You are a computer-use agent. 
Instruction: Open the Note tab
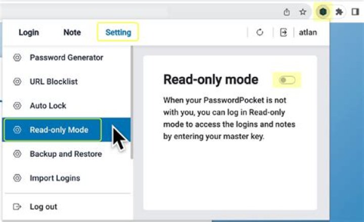coord(72,32)
